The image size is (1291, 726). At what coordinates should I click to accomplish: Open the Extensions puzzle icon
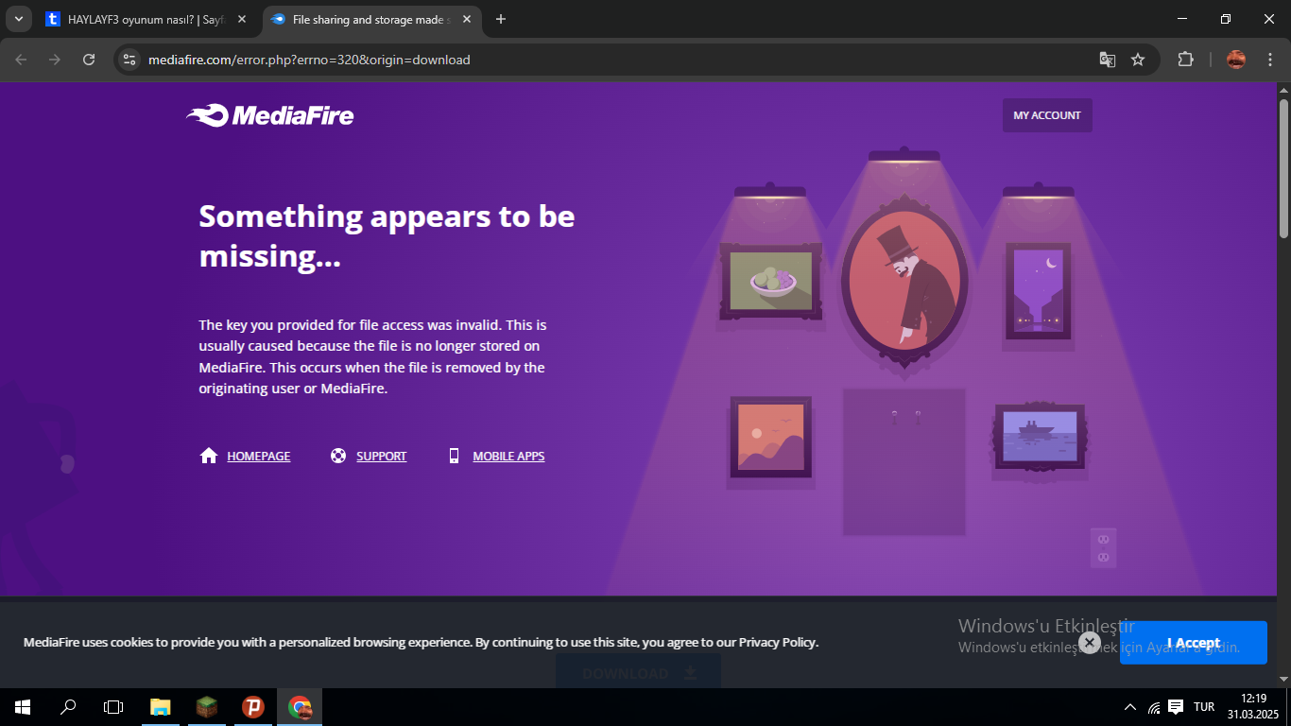pyautogui.click(x=1185, y=60)
